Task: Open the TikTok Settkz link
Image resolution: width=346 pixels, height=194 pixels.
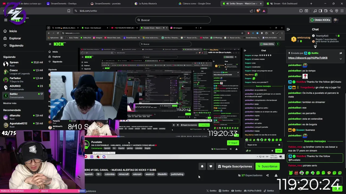Action: pyautogui.click(x=269, y=191)
